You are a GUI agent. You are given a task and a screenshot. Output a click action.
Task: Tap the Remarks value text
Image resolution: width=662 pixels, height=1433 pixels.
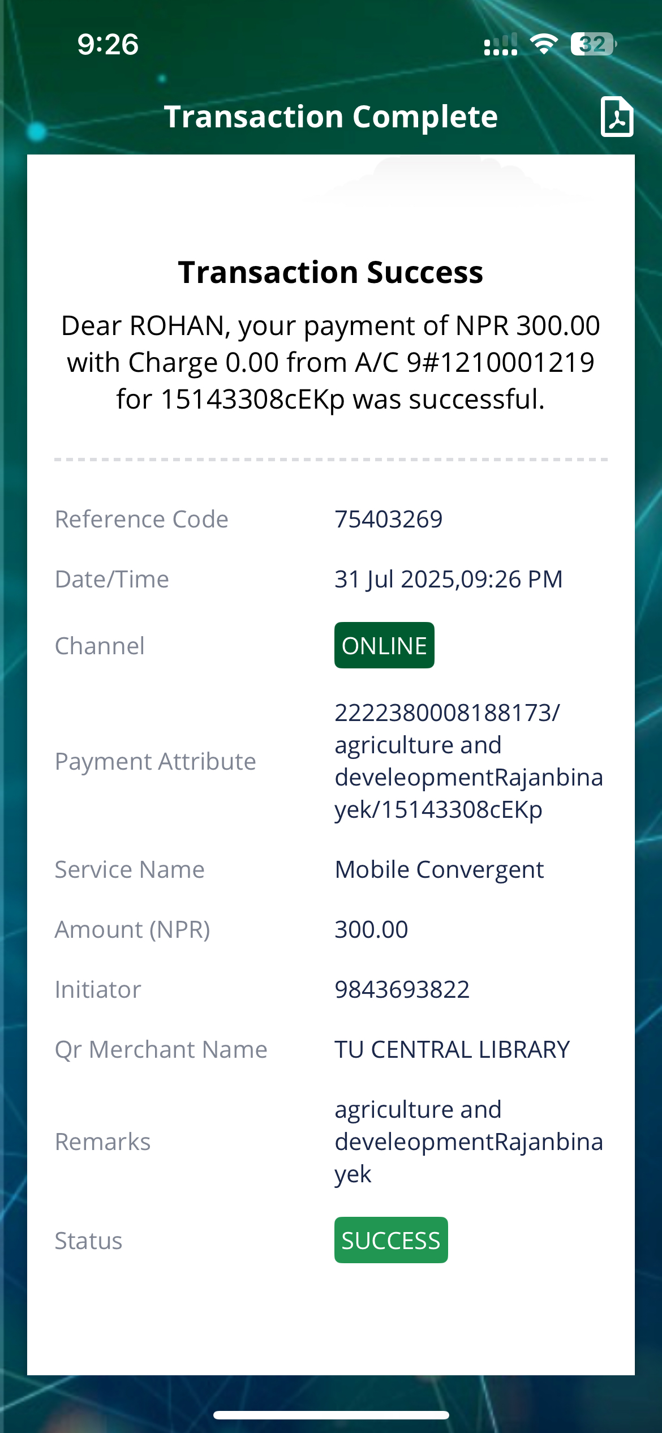tap(468, 1142)
